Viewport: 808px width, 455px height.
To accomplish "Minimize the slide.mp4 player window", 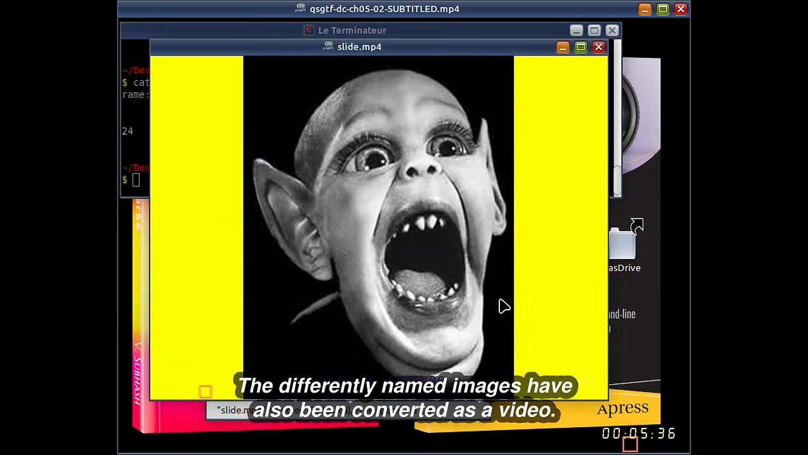I will pos(562,47).
